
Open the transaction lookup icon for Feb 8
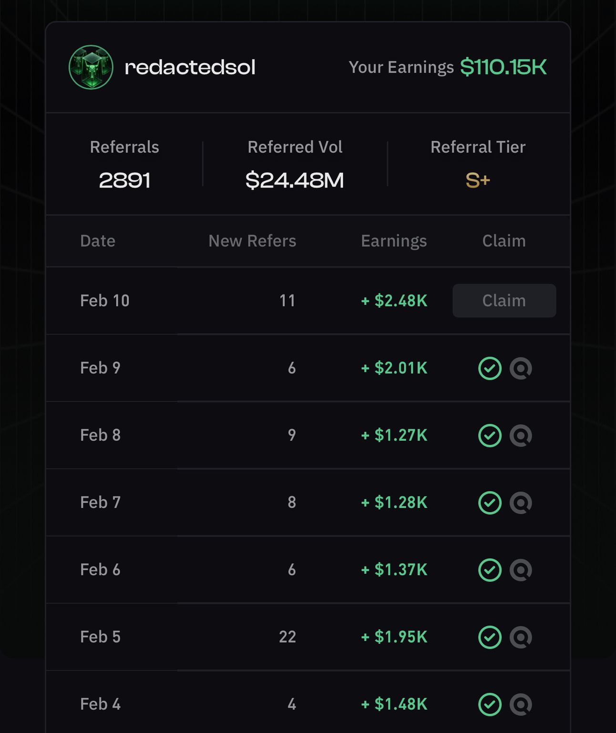click(x=521, y=435)
